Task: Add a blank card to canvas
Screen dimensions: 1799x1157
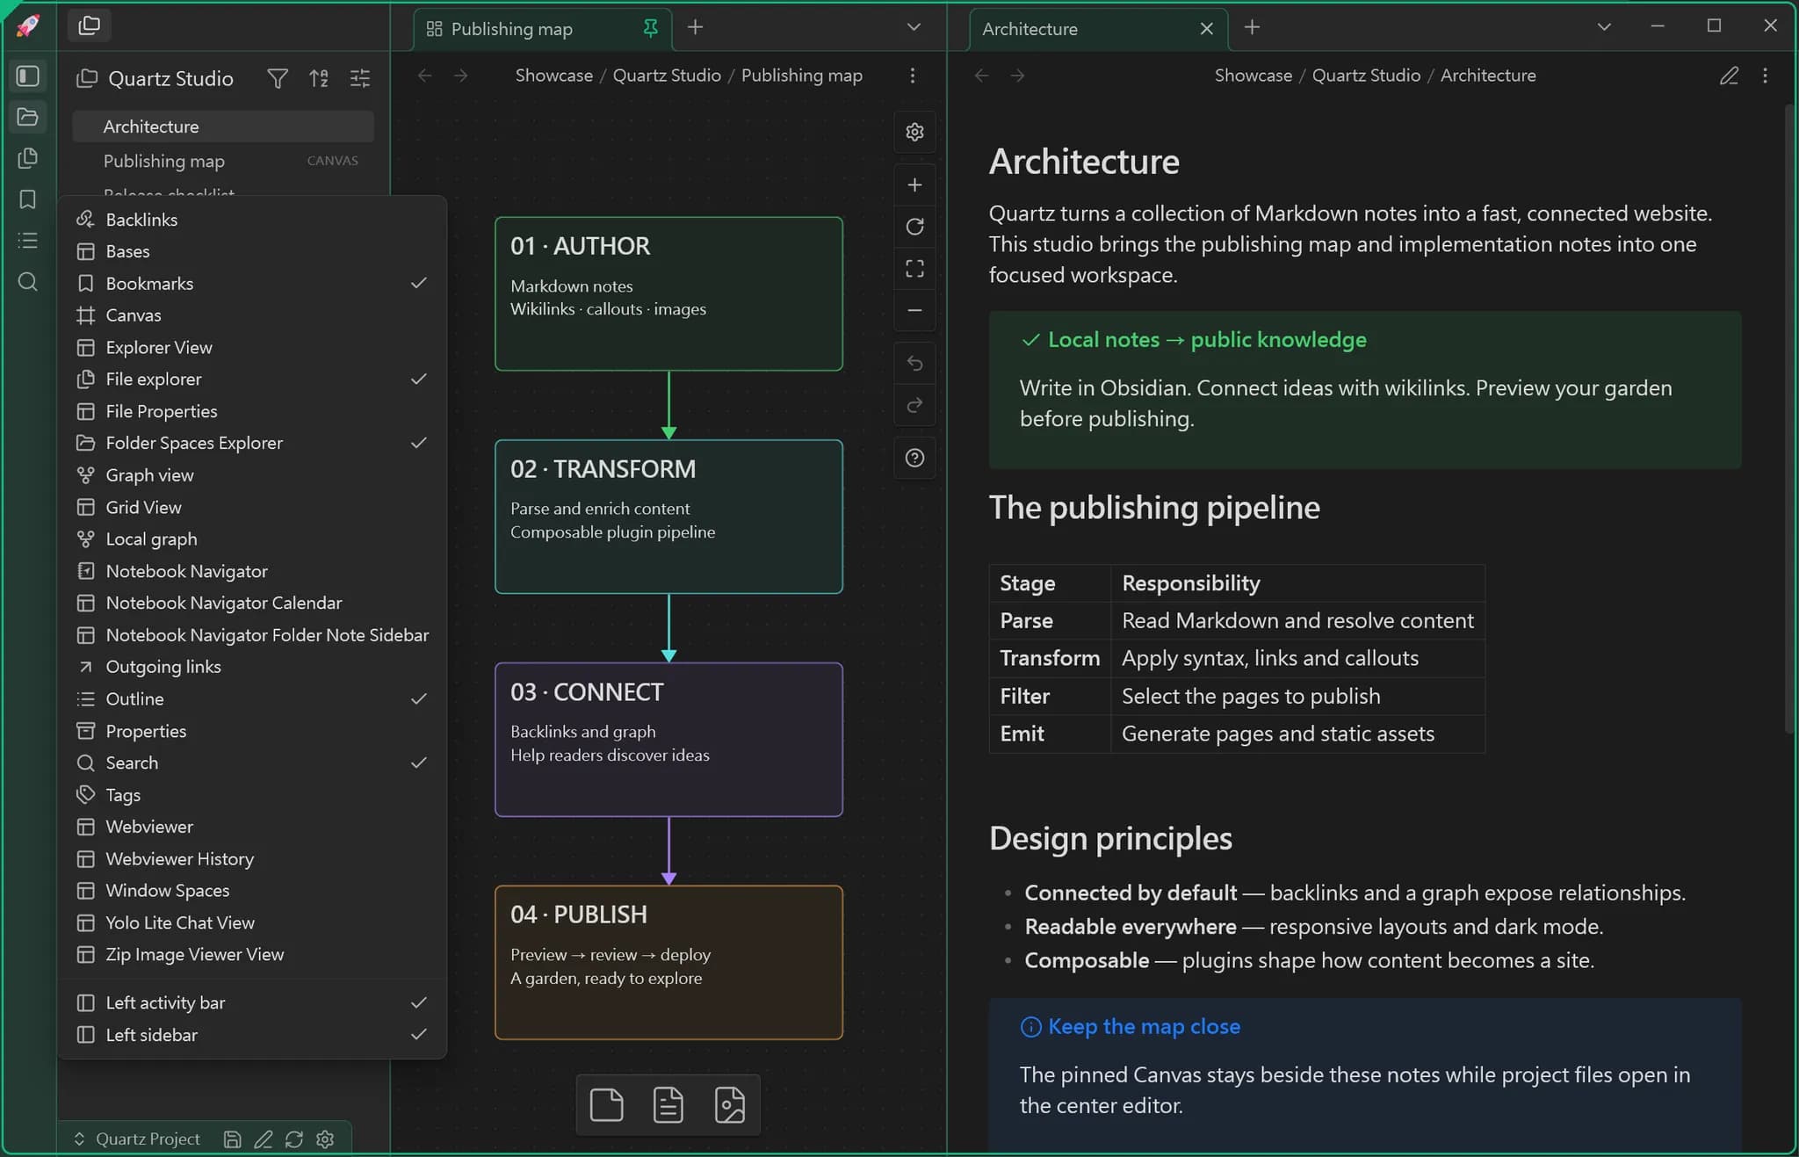Action: coord(606,1105)
